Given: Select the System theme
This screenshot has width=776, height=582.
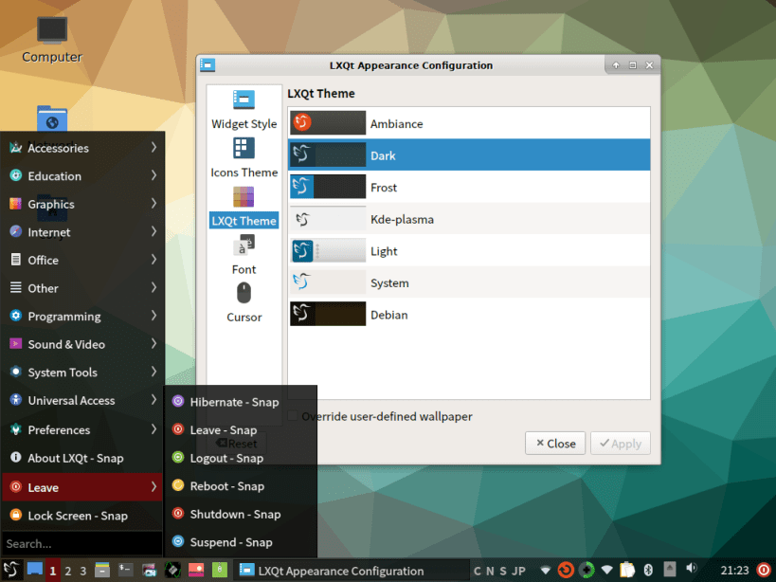Looking at the screenshot, I should [x=469, y=282].
